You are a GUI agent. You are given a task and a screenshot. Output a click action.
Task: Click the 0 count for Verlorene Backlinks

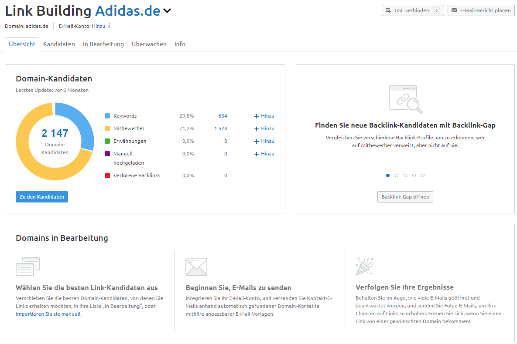[226, 175]
